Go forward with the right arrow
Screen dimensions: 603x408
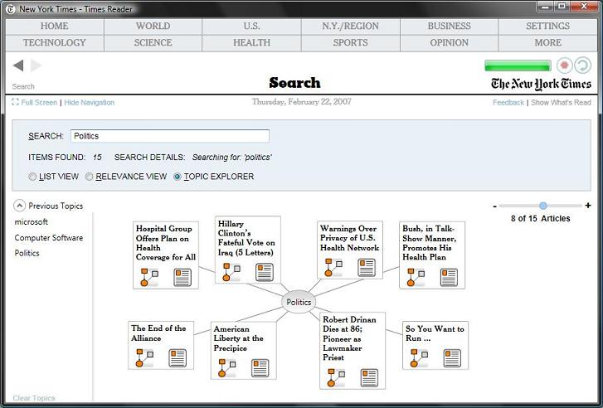(x=36, y=66)
